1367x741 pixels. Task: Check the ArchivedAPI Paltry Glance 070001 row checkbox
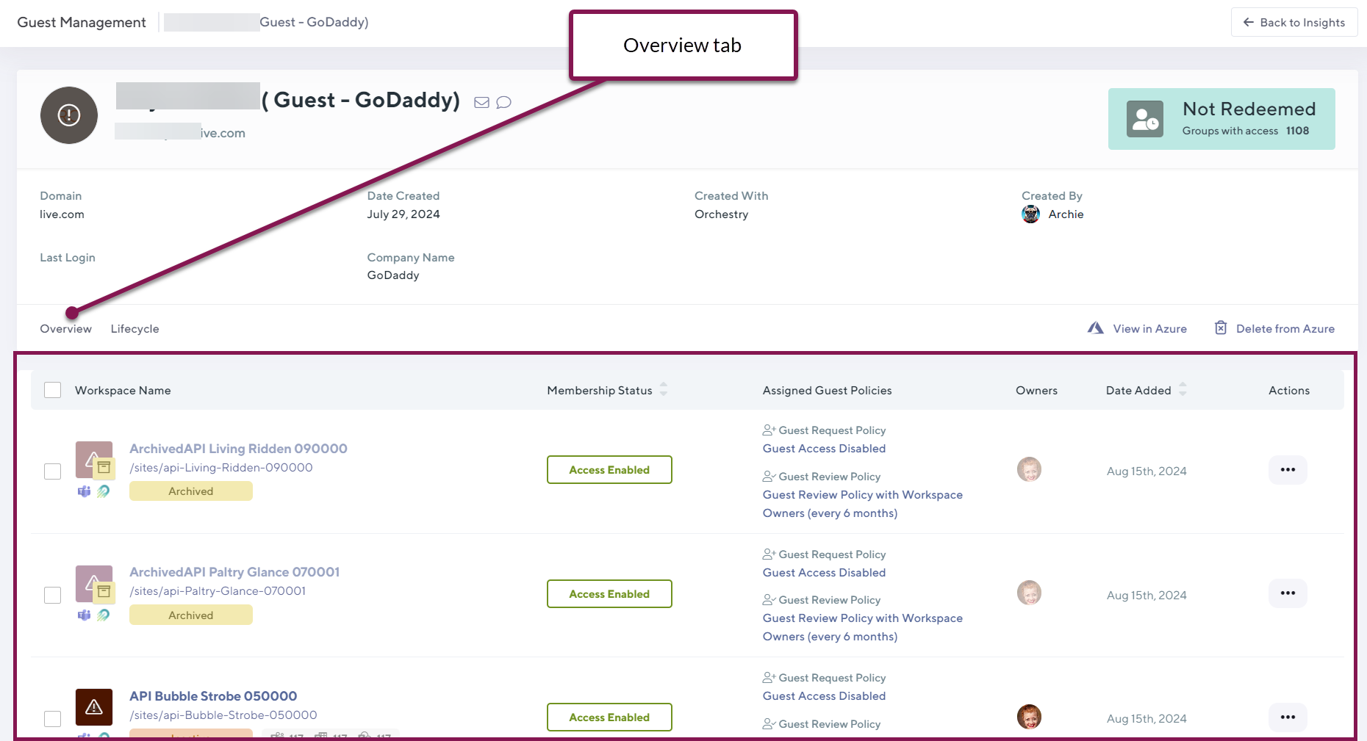point(53,595)
